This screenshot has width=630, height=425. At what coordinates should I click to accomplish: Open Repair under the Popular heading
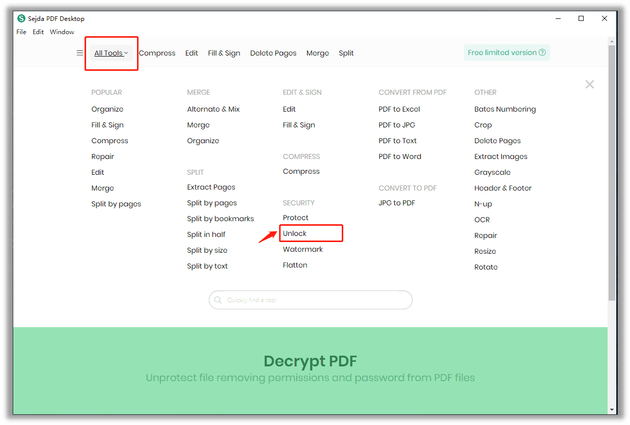(103, 156)
